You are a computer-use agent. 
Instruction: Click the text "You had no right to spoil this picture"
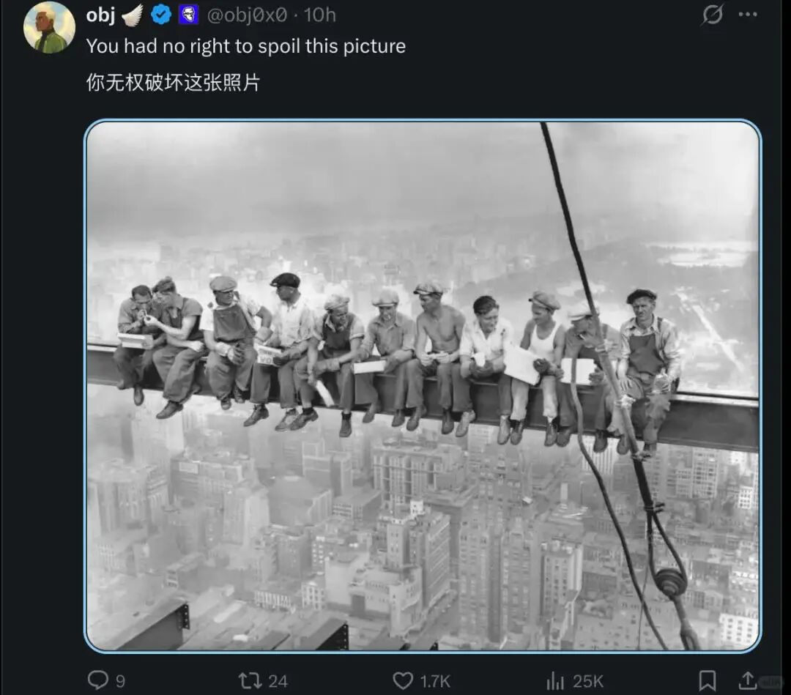coord(245,46)
